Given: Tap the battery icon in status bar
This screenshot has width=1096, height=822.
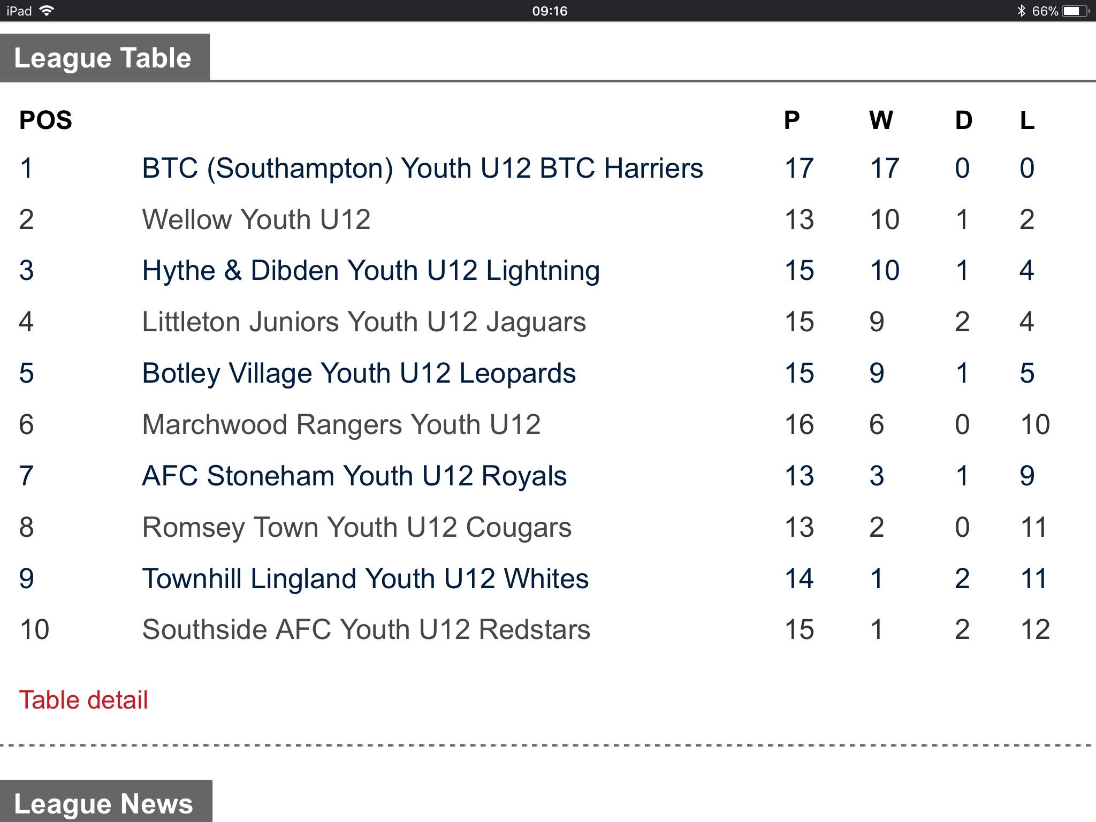Looking at the screenshot, I should [x=1076, y=11].
